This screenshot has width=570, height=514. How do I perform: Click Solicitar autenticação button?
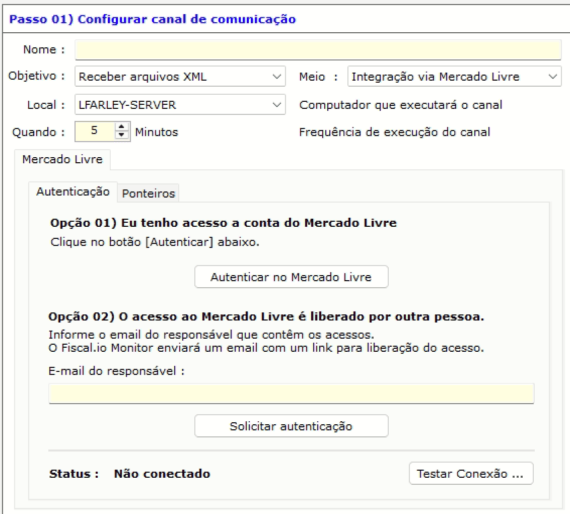[x=291, y=426]
